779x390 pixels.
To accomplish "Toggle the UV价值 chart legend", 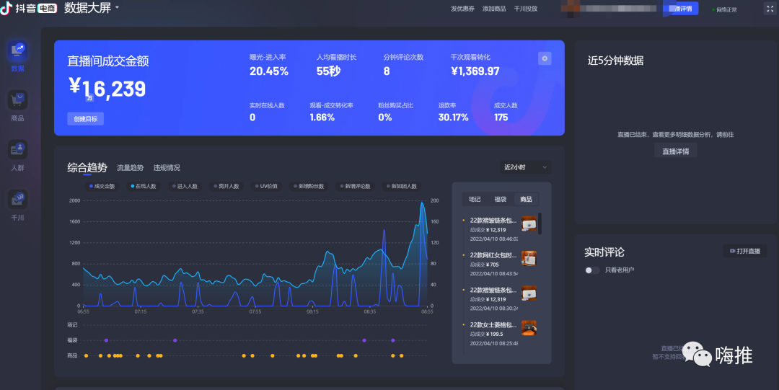I will point(265,186).
